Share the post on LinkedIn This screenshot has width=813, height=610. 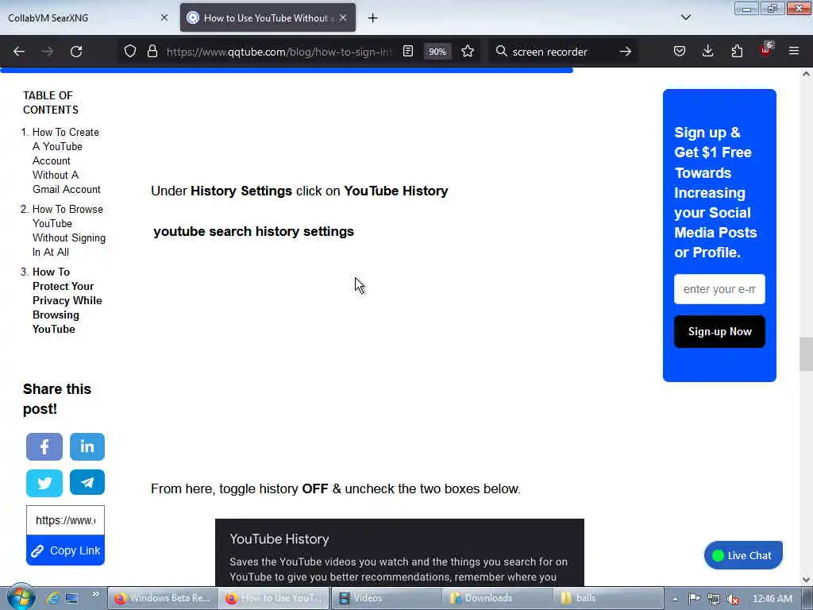pyautogui.click(x=87, y=446)
